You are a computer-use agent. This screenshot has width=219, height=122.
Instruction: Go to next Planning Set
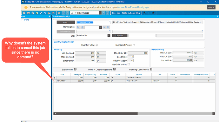(x=104, y=27)
